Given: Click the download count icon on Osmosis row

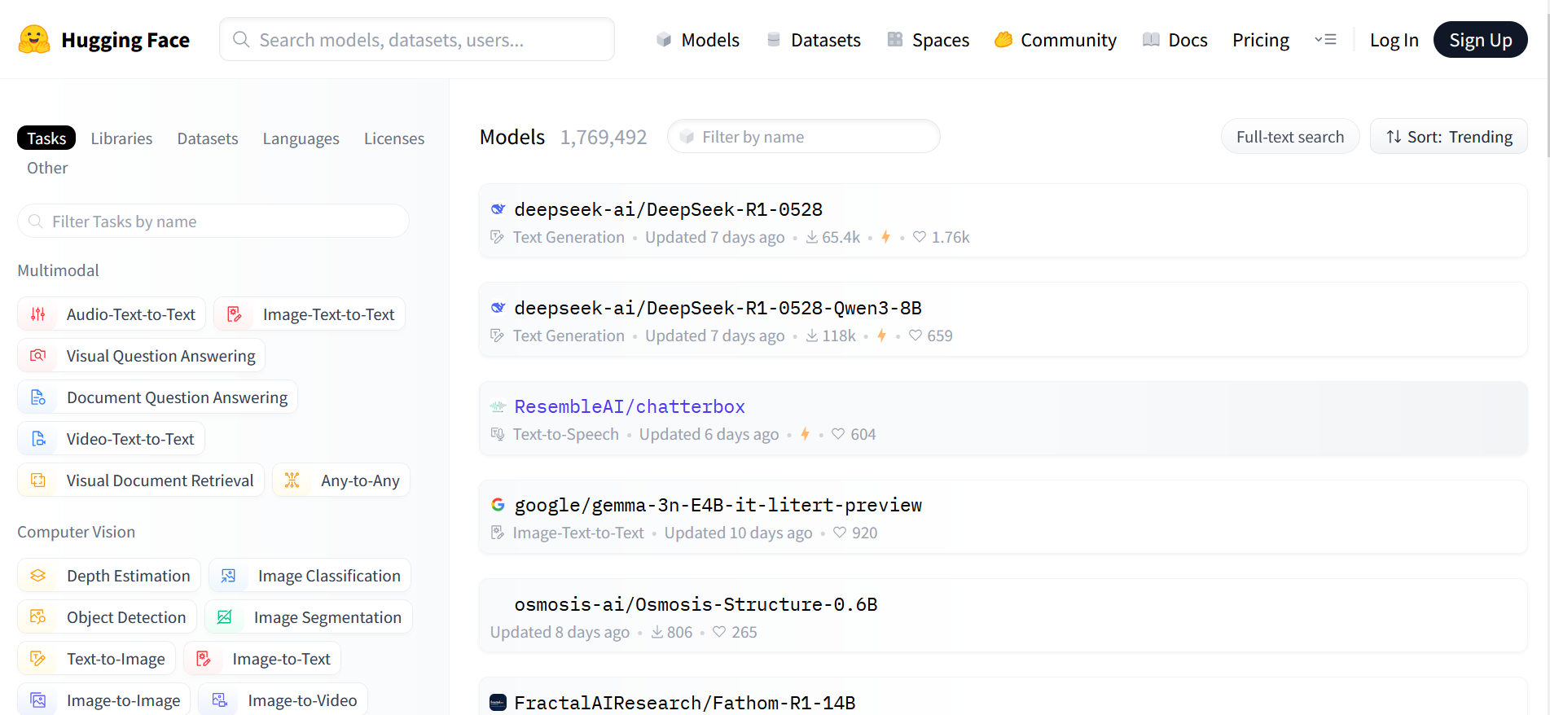Looking at the screenshot, I should 657,632.
